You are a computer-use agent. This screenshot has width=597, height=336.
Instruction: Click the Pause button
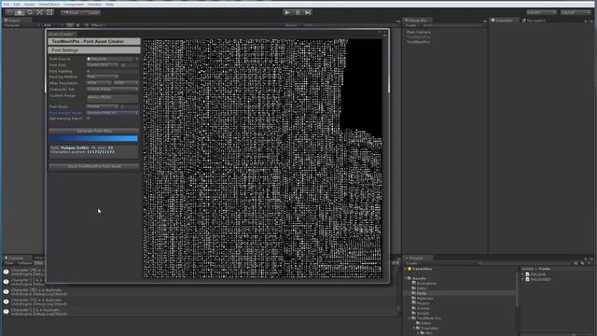tap(298, 12)
